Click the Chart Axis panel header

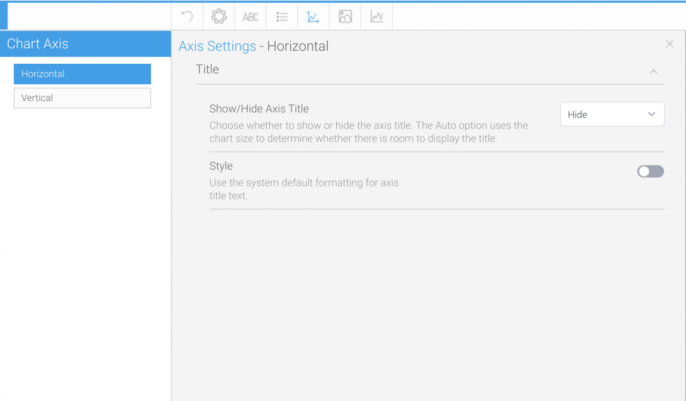(x=86, y=44)
